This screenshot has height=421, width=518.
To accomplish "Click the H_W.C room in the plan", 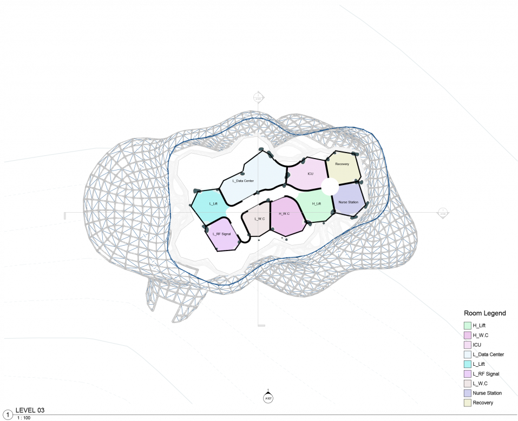I will [284, 214].
